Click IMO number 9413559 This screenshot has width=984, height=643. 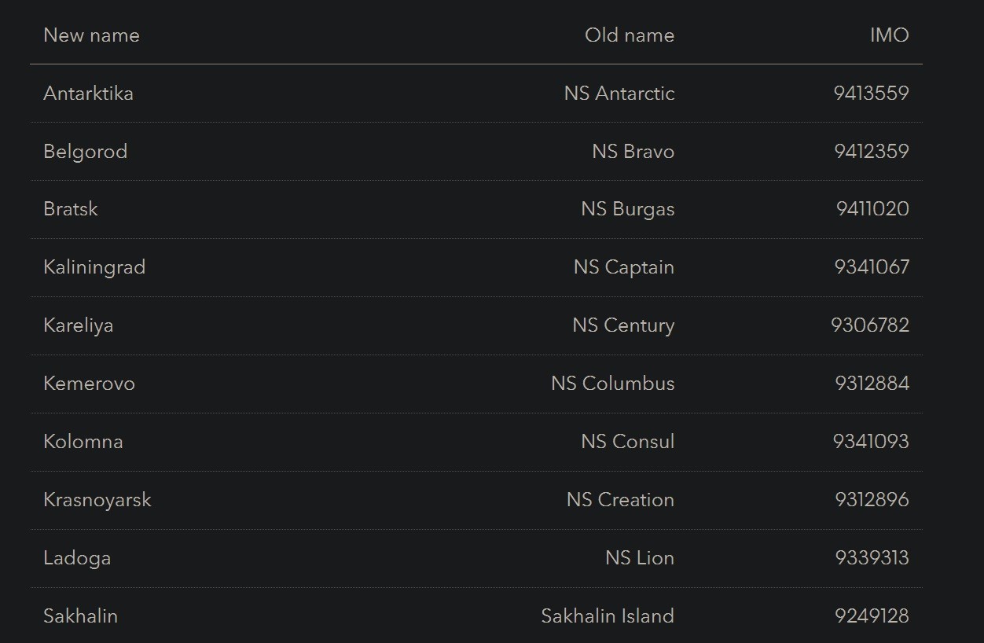click(871, 94)
